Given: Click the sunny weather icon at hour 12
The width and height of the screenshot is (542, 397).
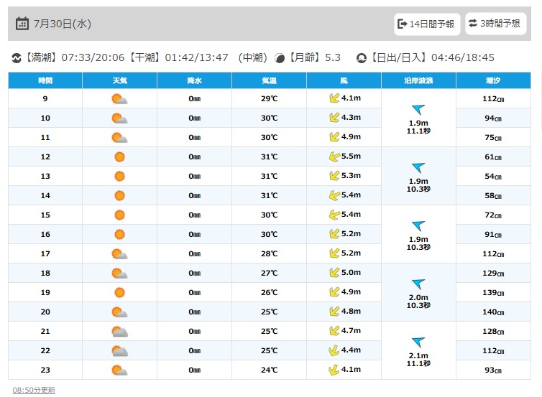Looking at the screenshot, I should [119, 157].
